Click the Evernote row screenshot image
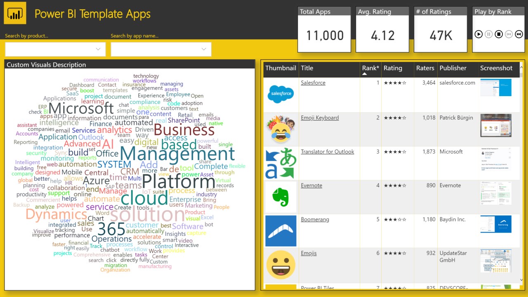The height and width of the screenshot is (297, 528). click(x=496, y=193)
